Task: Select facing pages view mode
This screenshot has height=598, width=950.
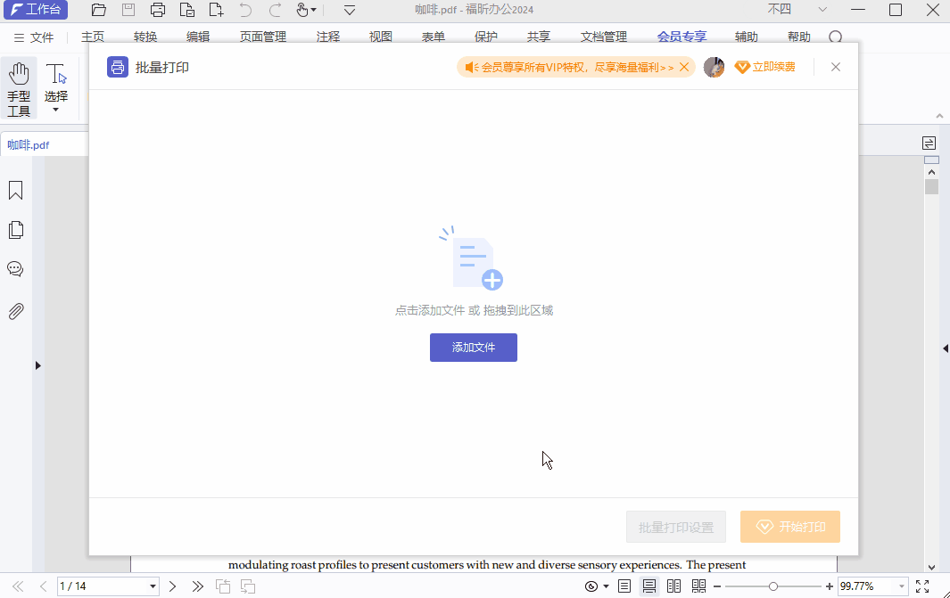Action: coord(673,586)
